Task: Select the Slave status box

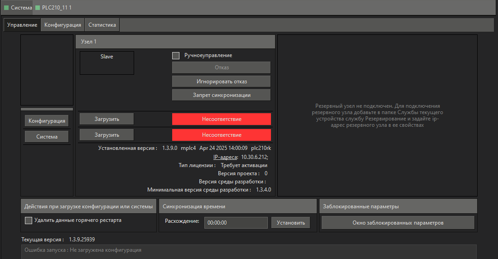Action: coord(107,63)
